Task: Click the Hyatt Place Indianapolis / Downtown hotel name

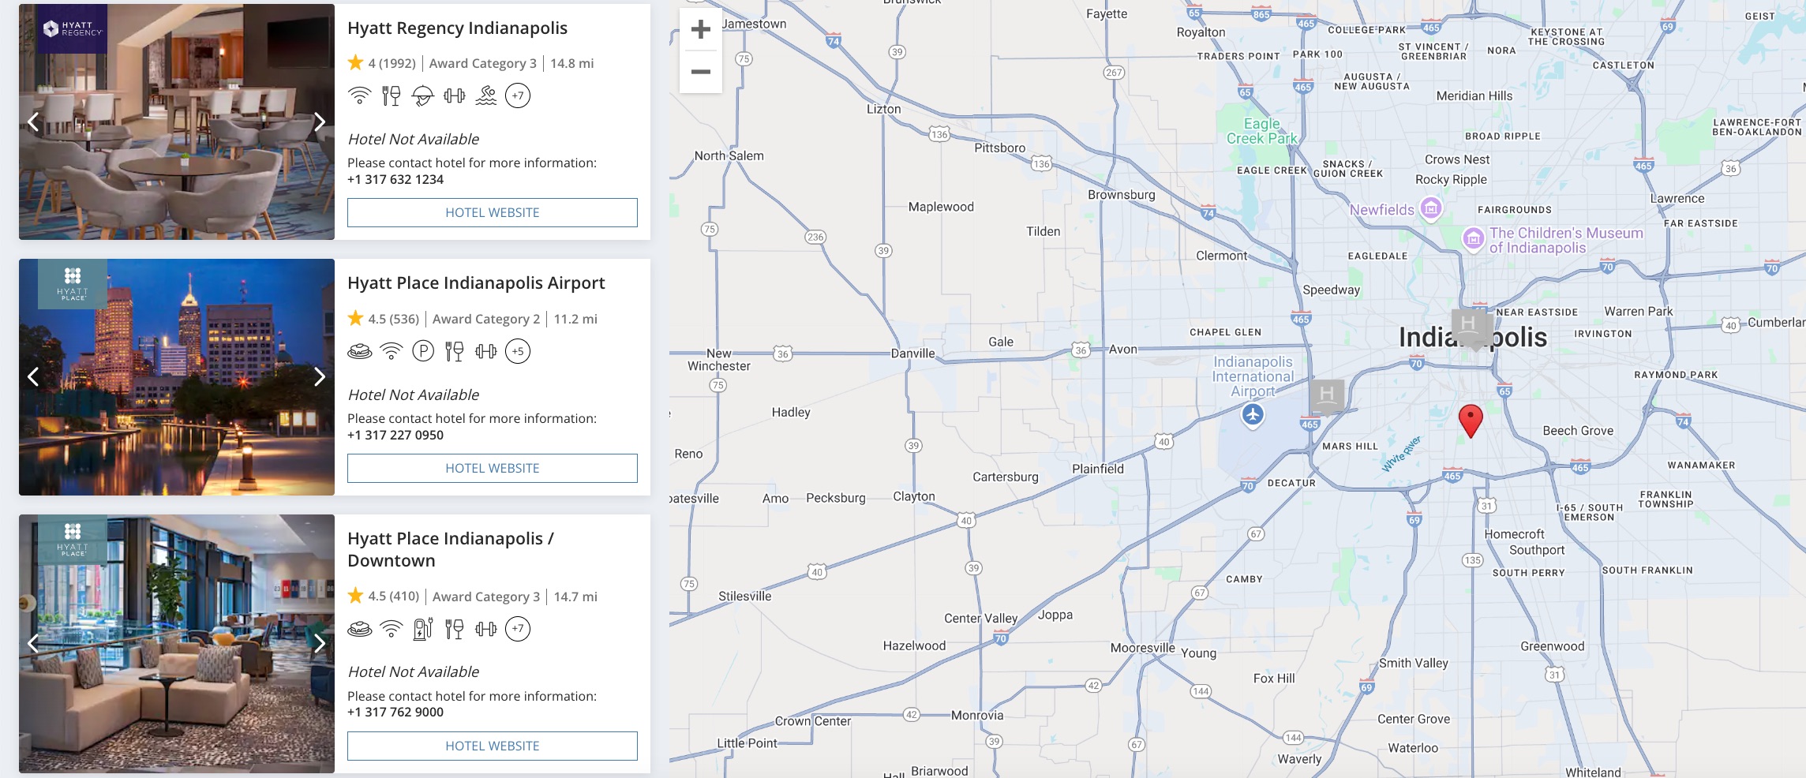Action: [451, 548]
